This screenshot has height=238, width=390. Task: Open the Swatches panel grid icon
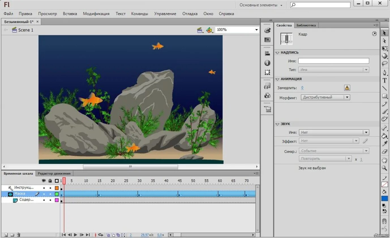267,40
